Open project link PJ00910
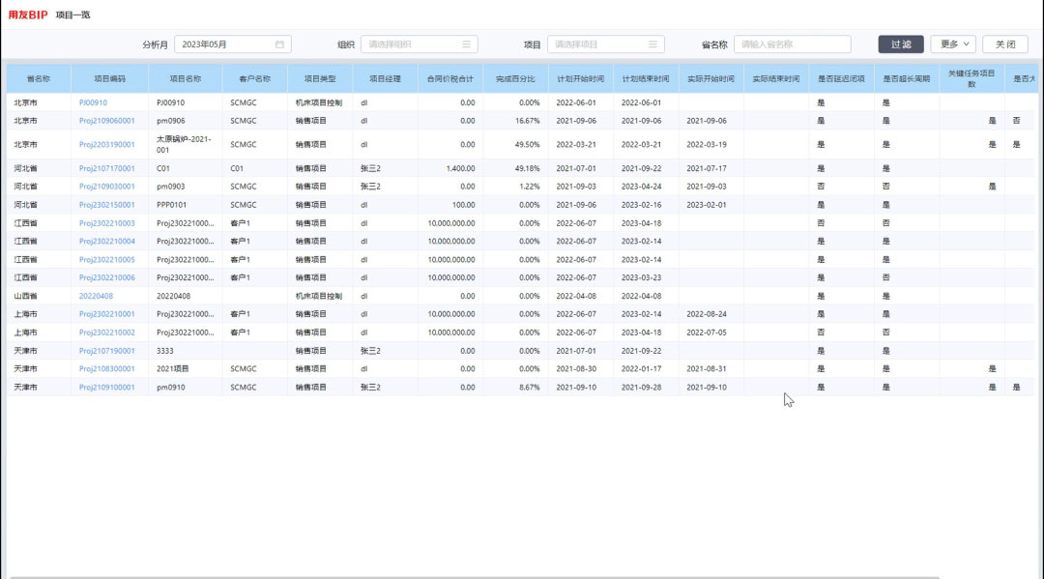This screenshot has height=579, width=1044. coord(93,102)
